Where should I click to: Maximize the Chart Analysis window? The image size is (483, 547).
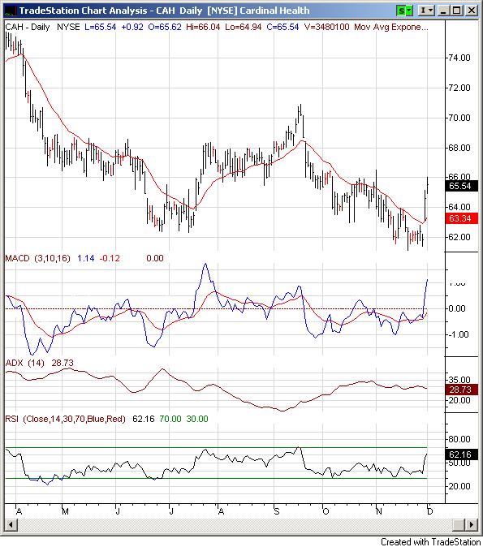pyautogui.click(x=456, y=11)
